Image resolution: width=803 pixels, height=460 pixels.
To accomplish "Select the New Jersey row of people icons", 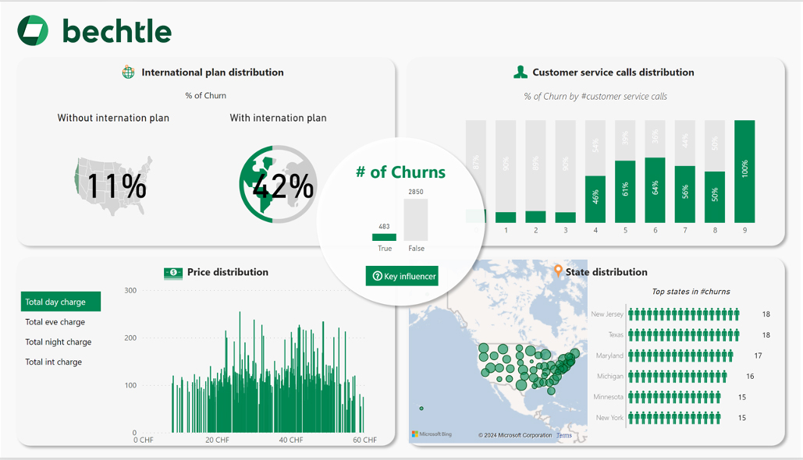I will [683, 314].
